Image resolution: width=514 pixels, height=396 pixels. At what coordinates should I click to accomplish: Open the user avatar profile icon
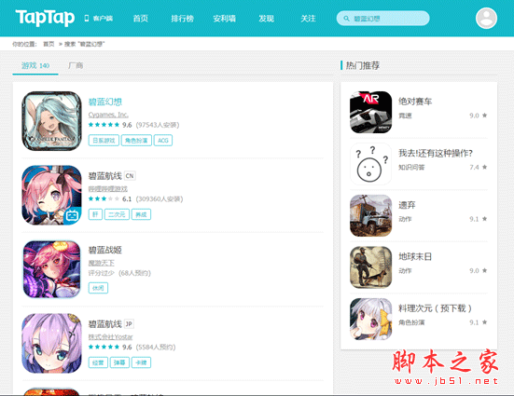click(486, 18)
